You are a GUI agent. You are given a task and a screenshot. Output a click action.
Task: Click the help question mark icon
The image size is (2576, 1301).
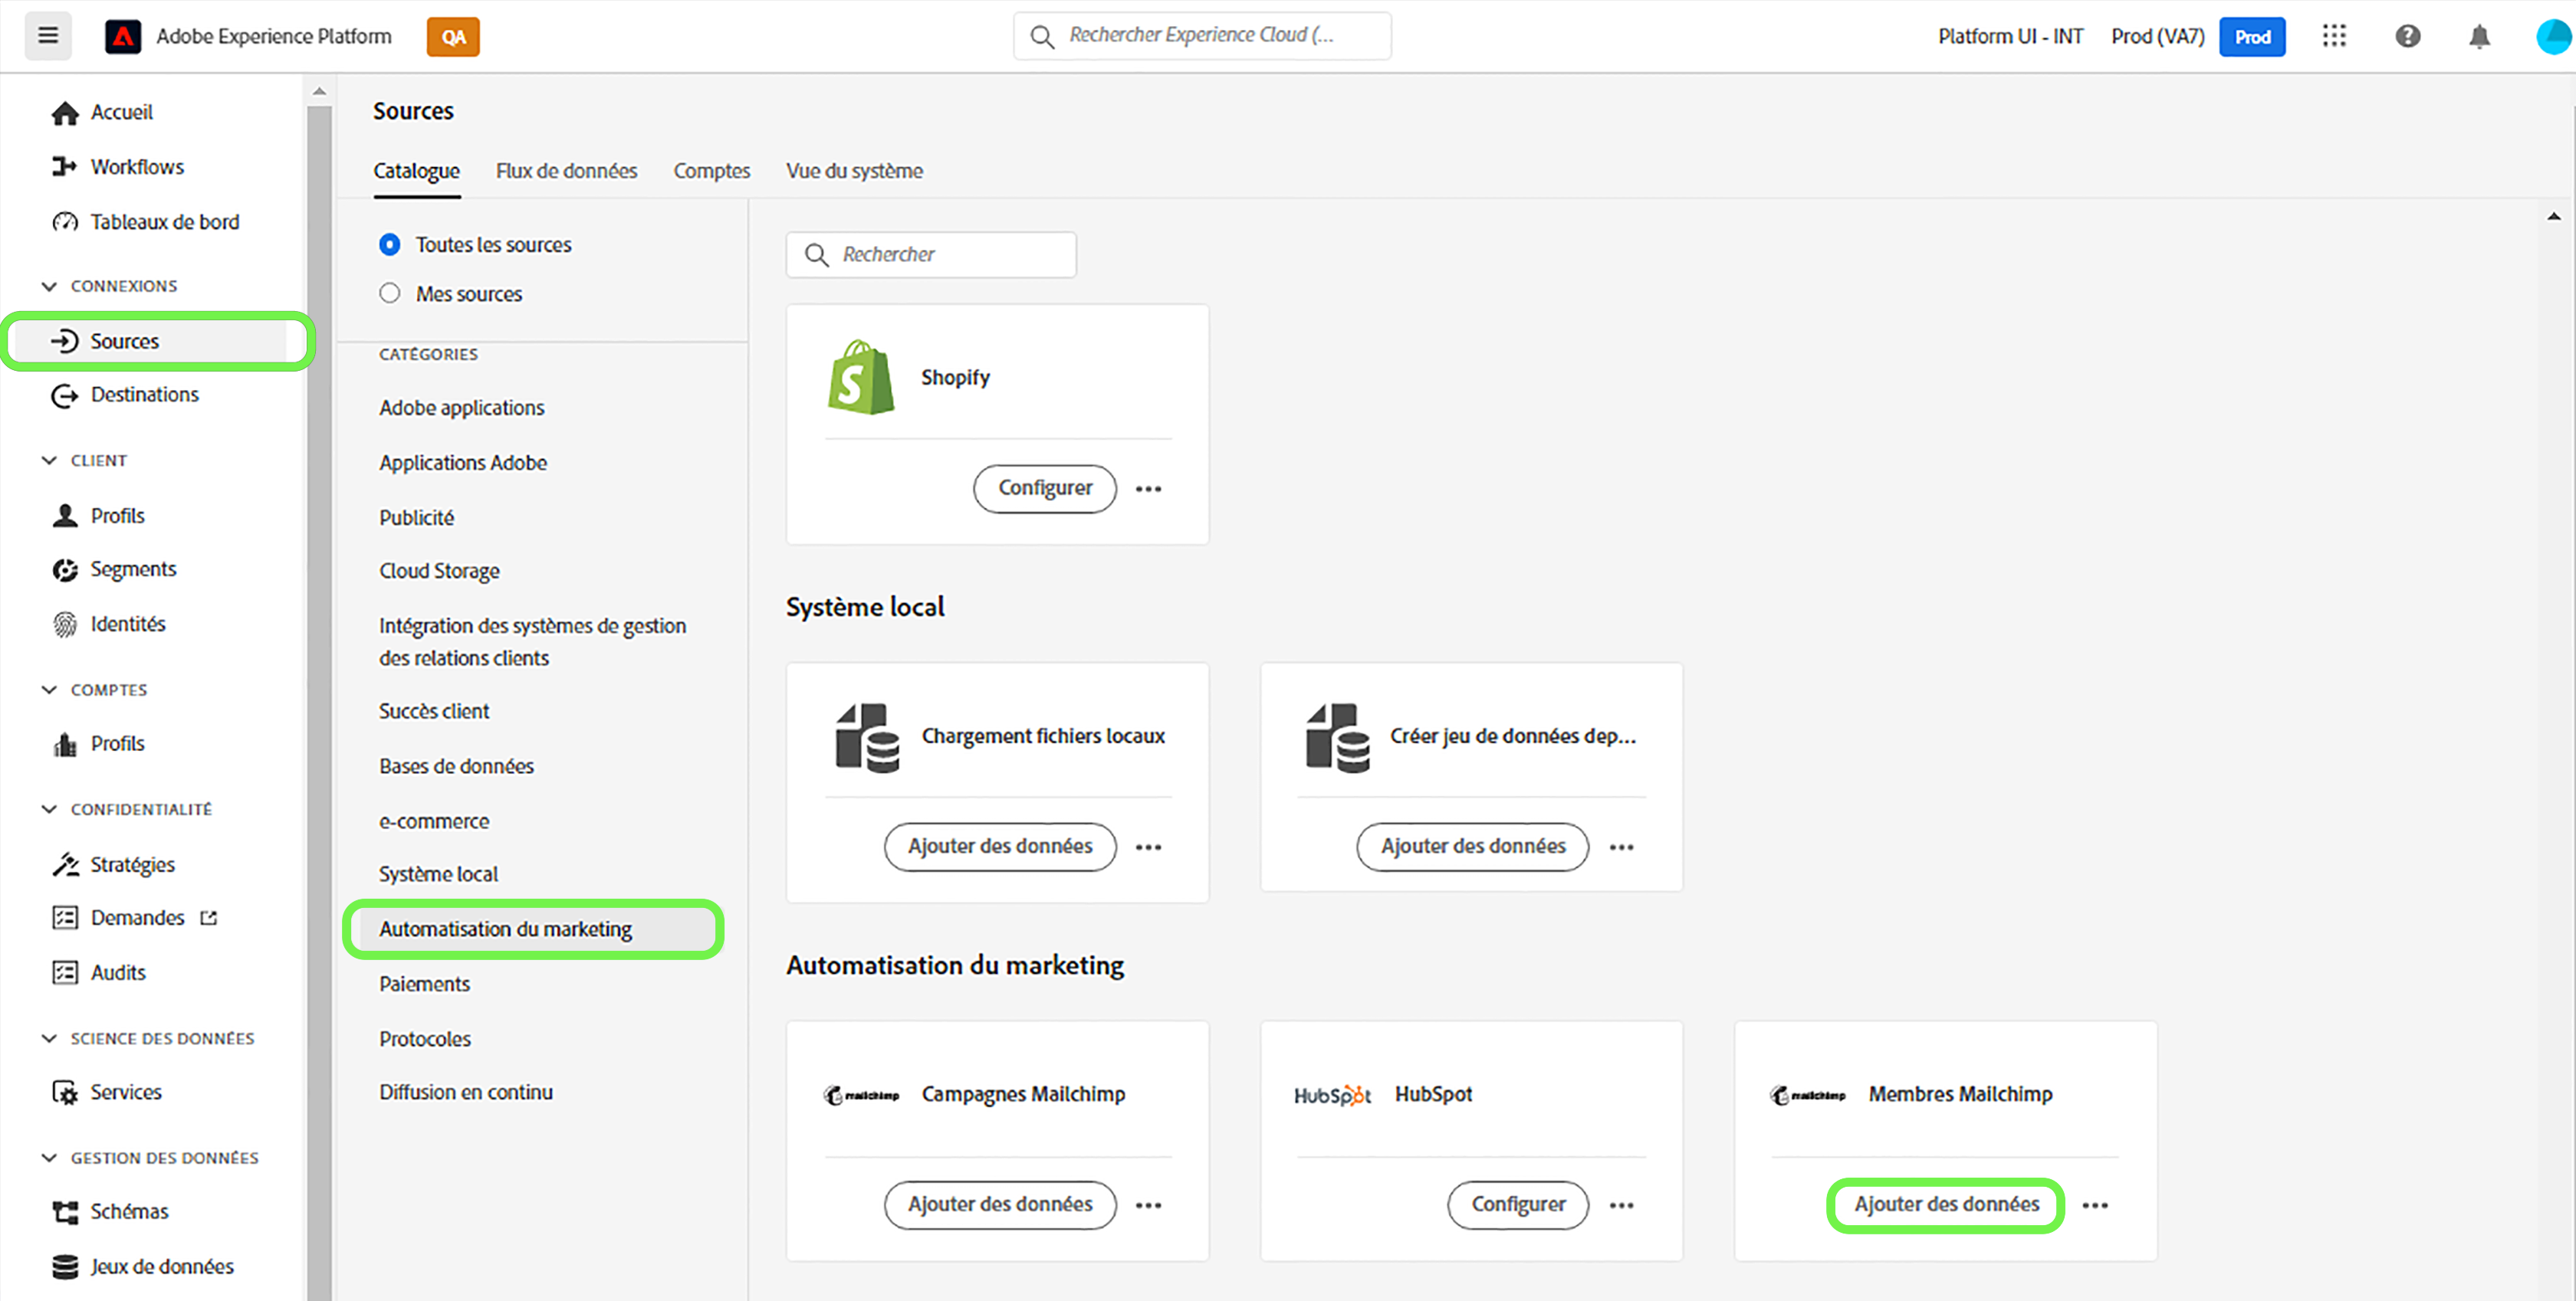point(2407,36)
